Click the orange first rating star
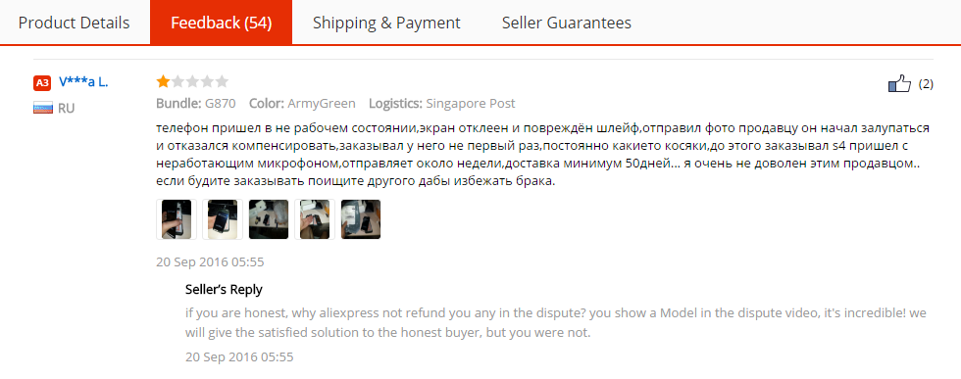961x379 pixels. tap(163, 81)
